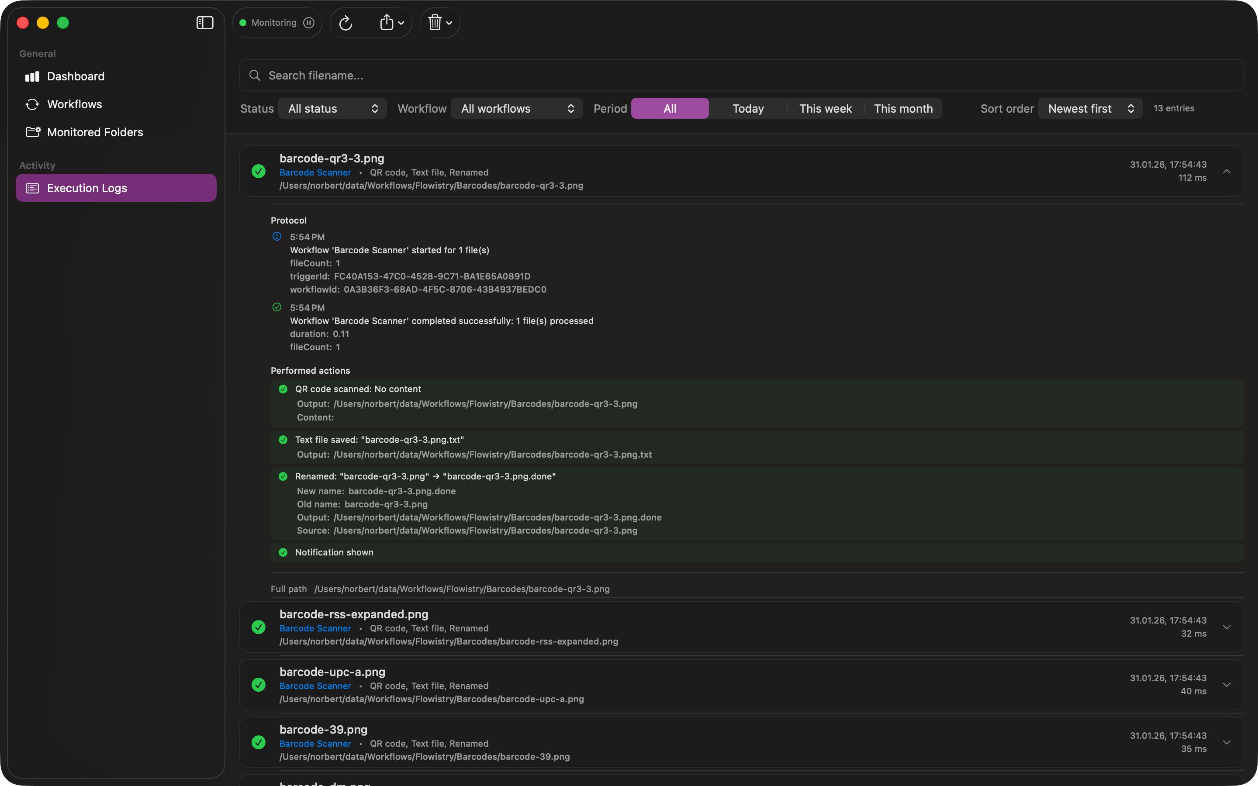
Task: Select the Today period filter
Action: click(x=748, y=109)
